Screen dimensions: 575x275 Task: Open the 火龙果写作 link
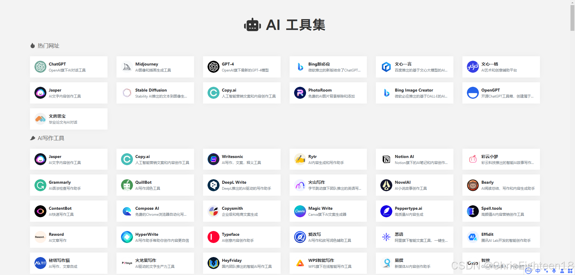click(x=155, y=263)
